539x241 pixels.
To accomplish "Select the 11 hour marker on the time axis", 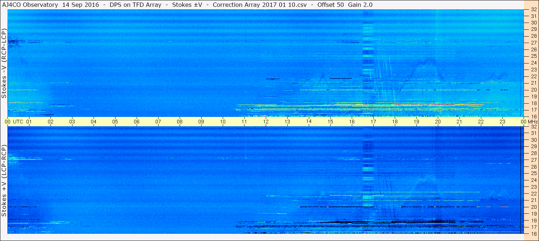I will coord(244,122).
